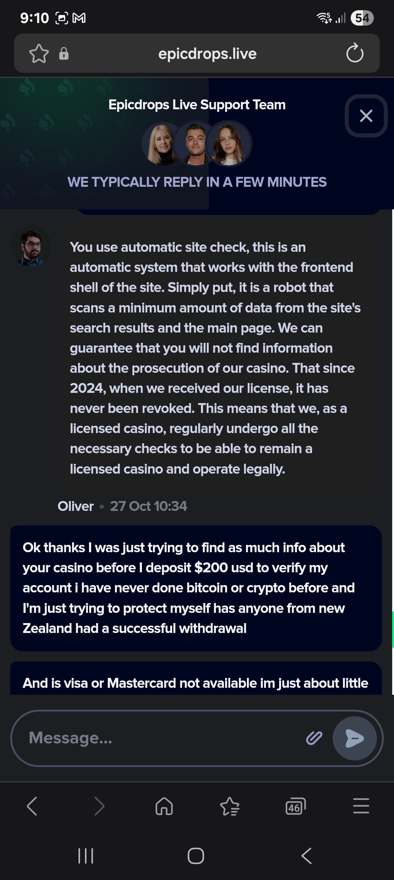Open the bookmarks list star icon
Image resolution: width=394 pixels, height=880 pixels.
230,806
